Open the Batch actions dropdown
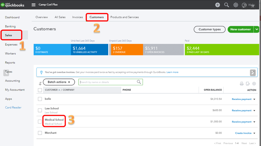 coord(59,82)
